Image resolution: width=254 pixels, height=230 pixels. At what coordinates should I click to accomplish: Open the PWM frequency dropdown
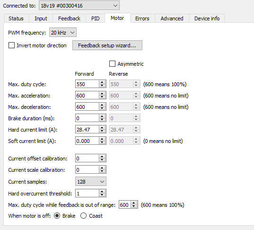63,33
